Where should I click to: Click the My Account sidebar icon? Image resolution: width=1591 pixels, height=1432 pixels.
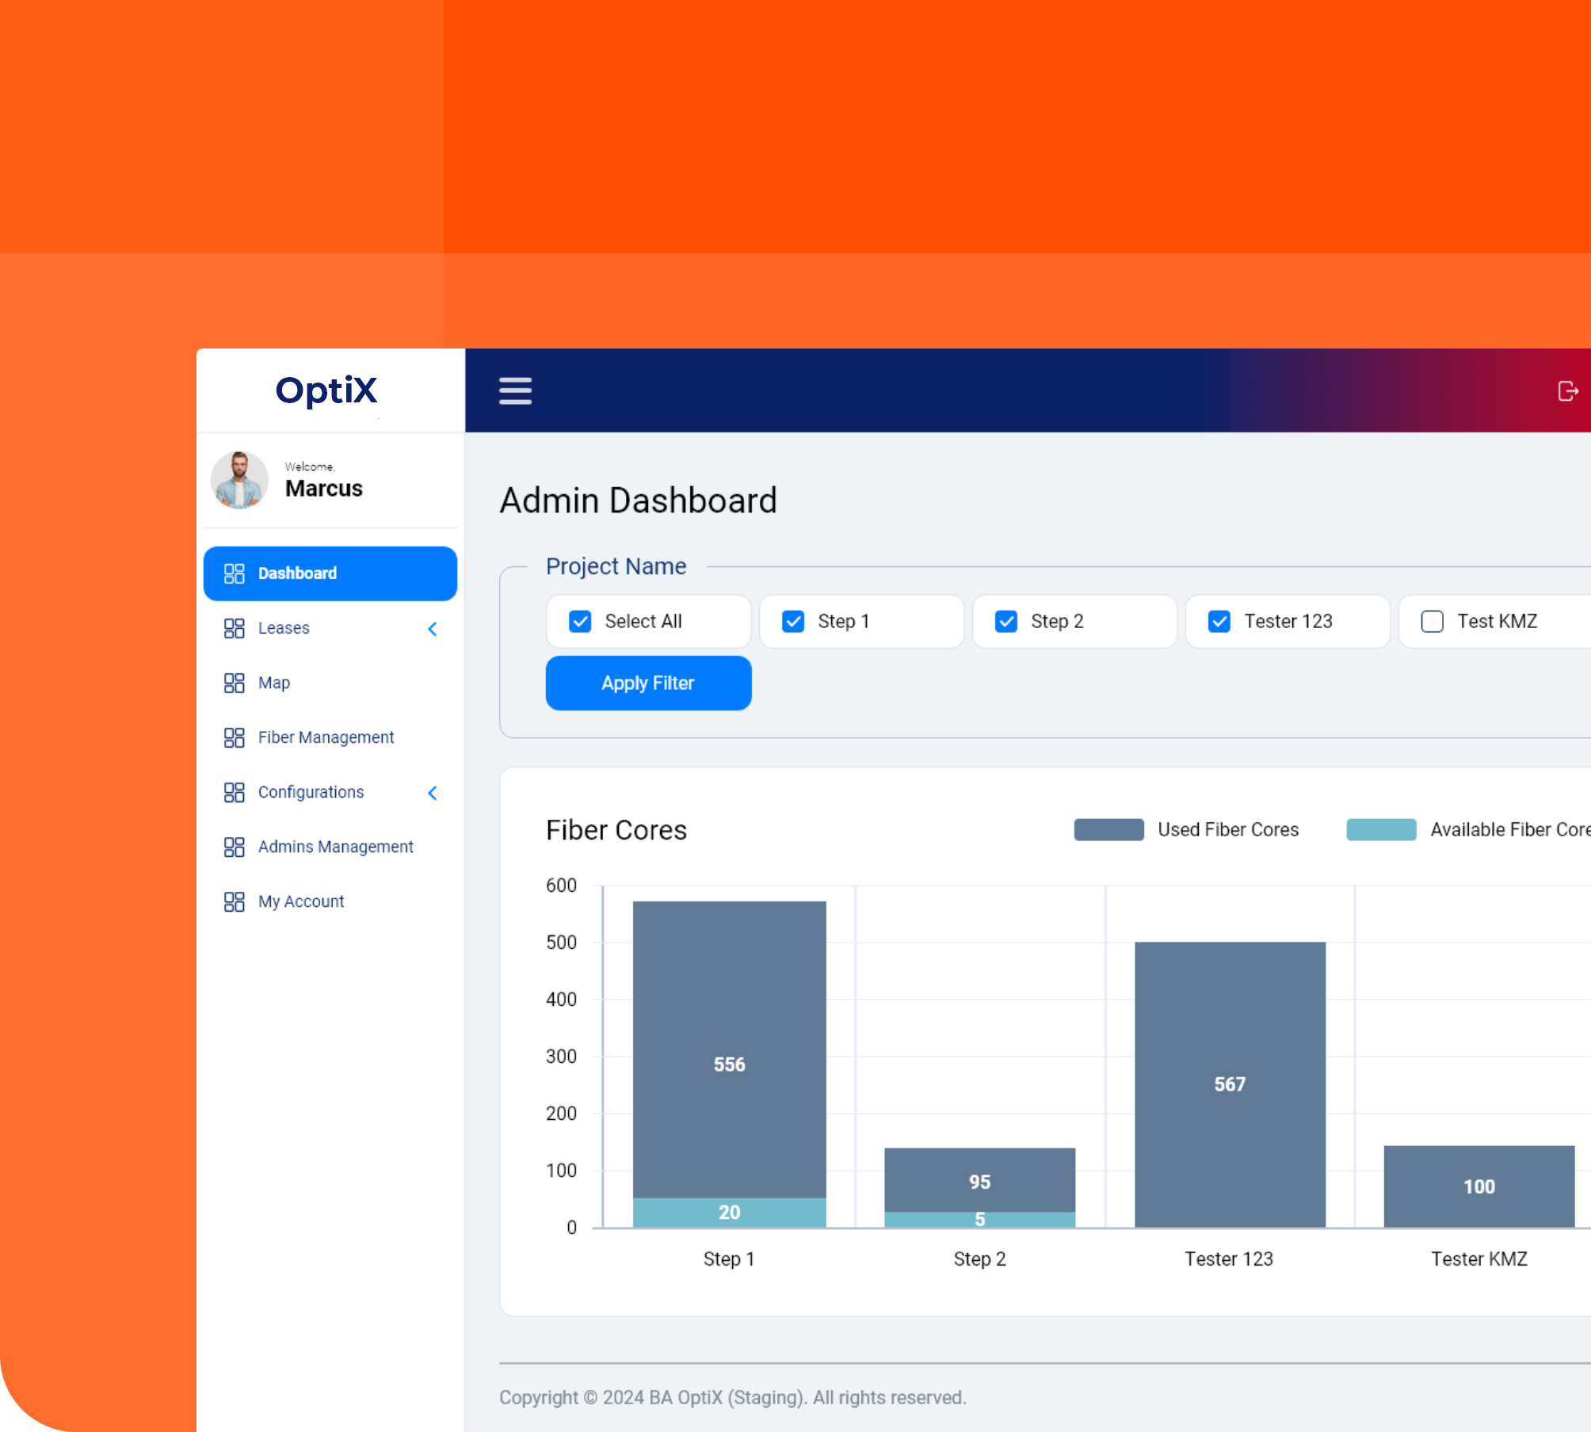pyautogui.click(x=234, y=901)
